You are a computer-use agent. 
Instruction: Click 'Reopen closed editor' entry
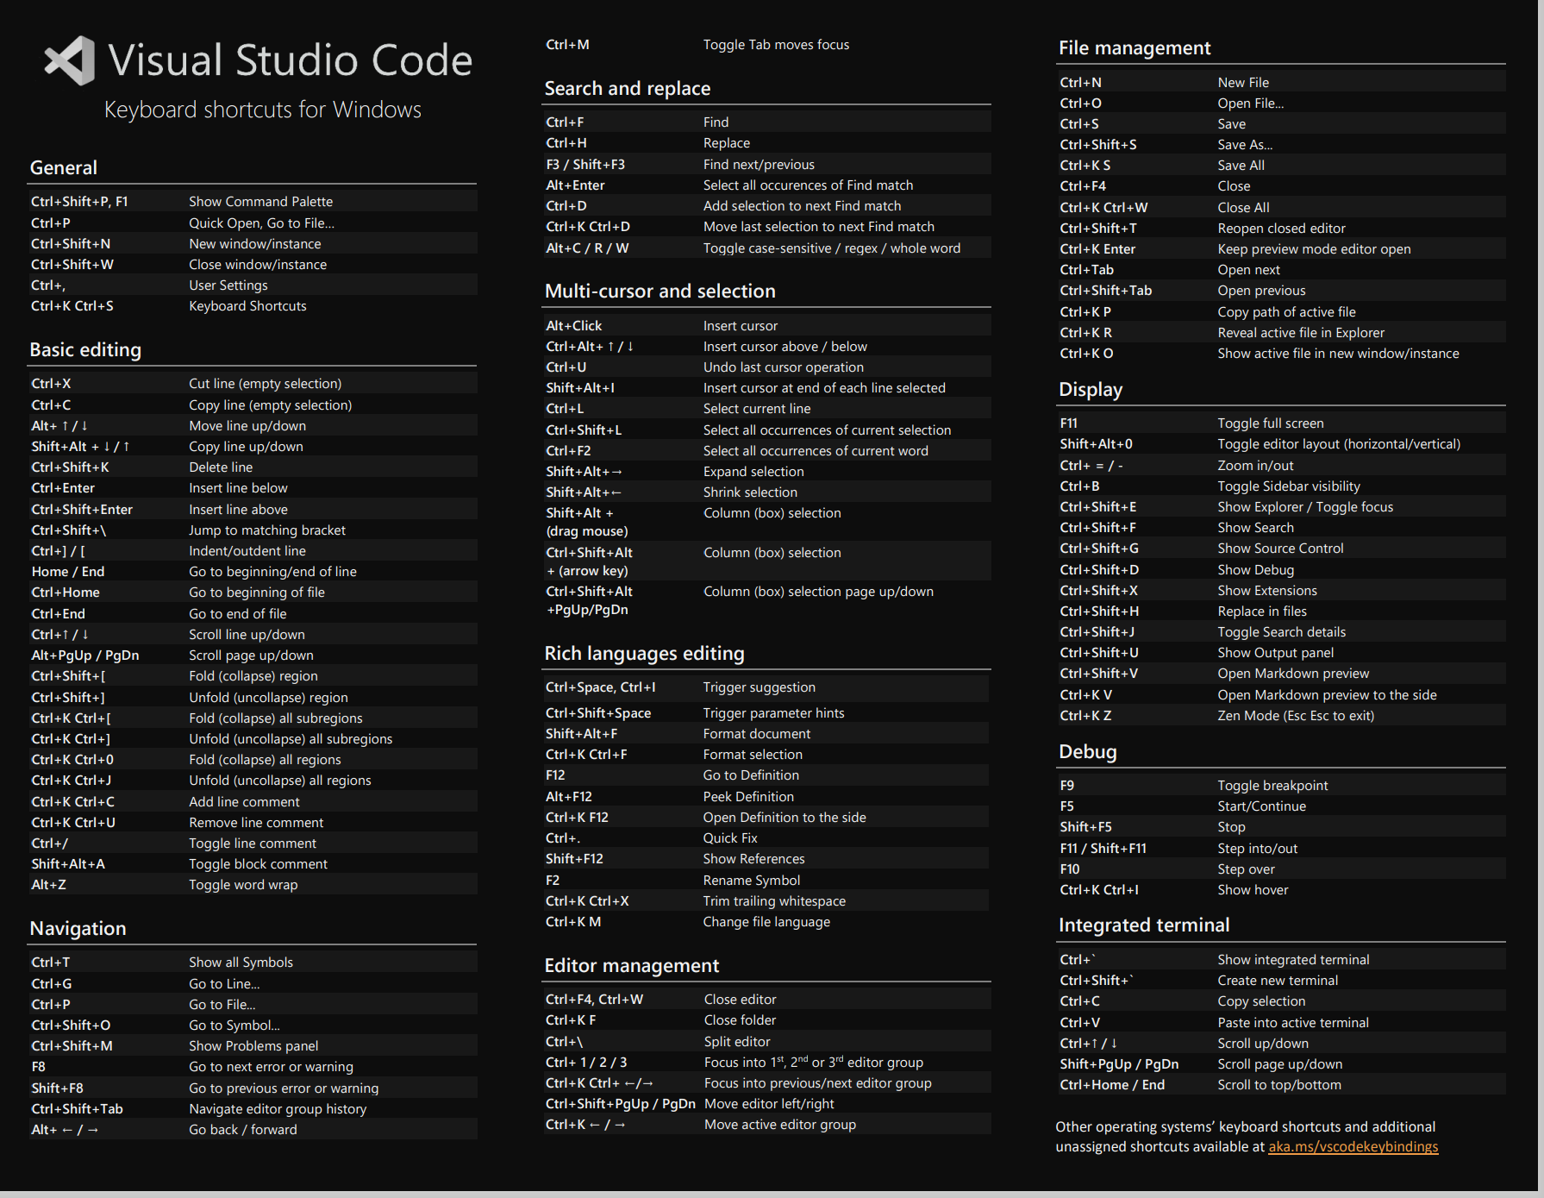[1281, 229]
